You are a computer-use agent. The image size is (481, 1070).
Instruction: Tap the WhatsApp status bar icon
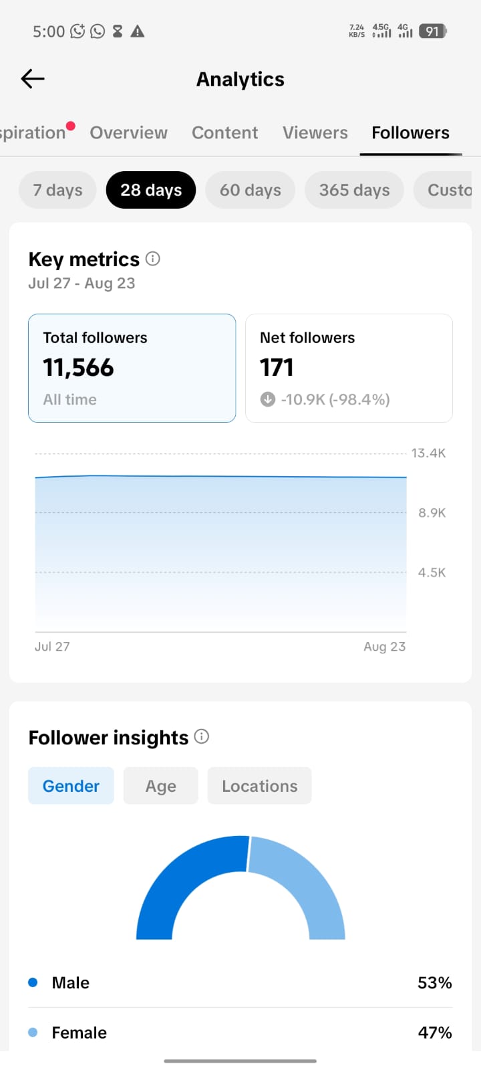[98, 31]
